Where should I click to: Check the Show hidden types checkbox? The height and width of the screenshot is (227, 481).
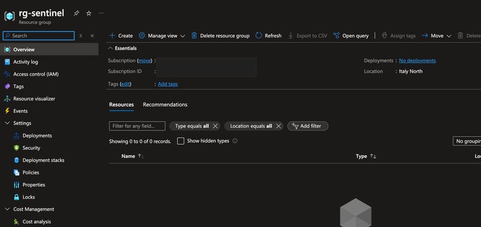tap(181, 141)
